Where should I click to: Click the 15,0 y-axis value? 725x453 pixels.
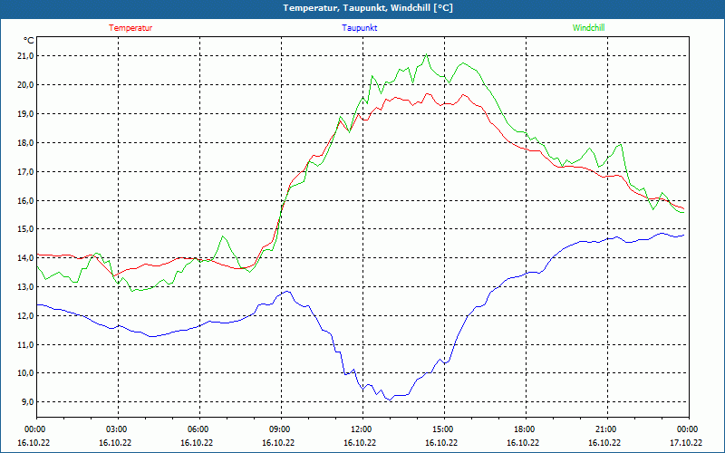(25, 229)
